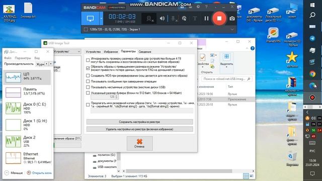The height and width of the screenshot is (181, 322).
Task: Uncheck Обрезать образы с превышением размера
Action: click(88, 68)
